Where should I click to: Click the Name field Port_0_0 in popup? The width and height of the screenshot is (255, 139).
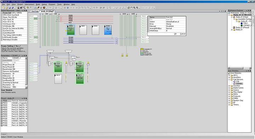[x=176, y=17]
